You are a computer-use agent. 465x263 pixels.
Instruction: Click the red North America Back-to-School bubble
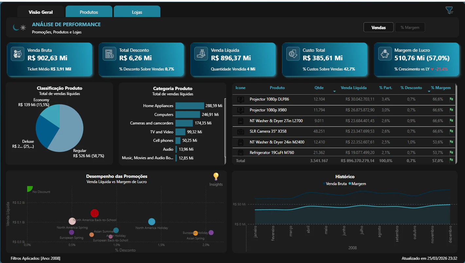[x=95, y=214]
